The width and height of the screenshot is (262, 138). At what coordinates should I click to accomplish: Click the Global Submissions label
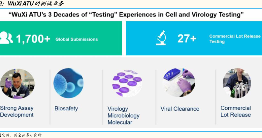(x=77, y=40)
